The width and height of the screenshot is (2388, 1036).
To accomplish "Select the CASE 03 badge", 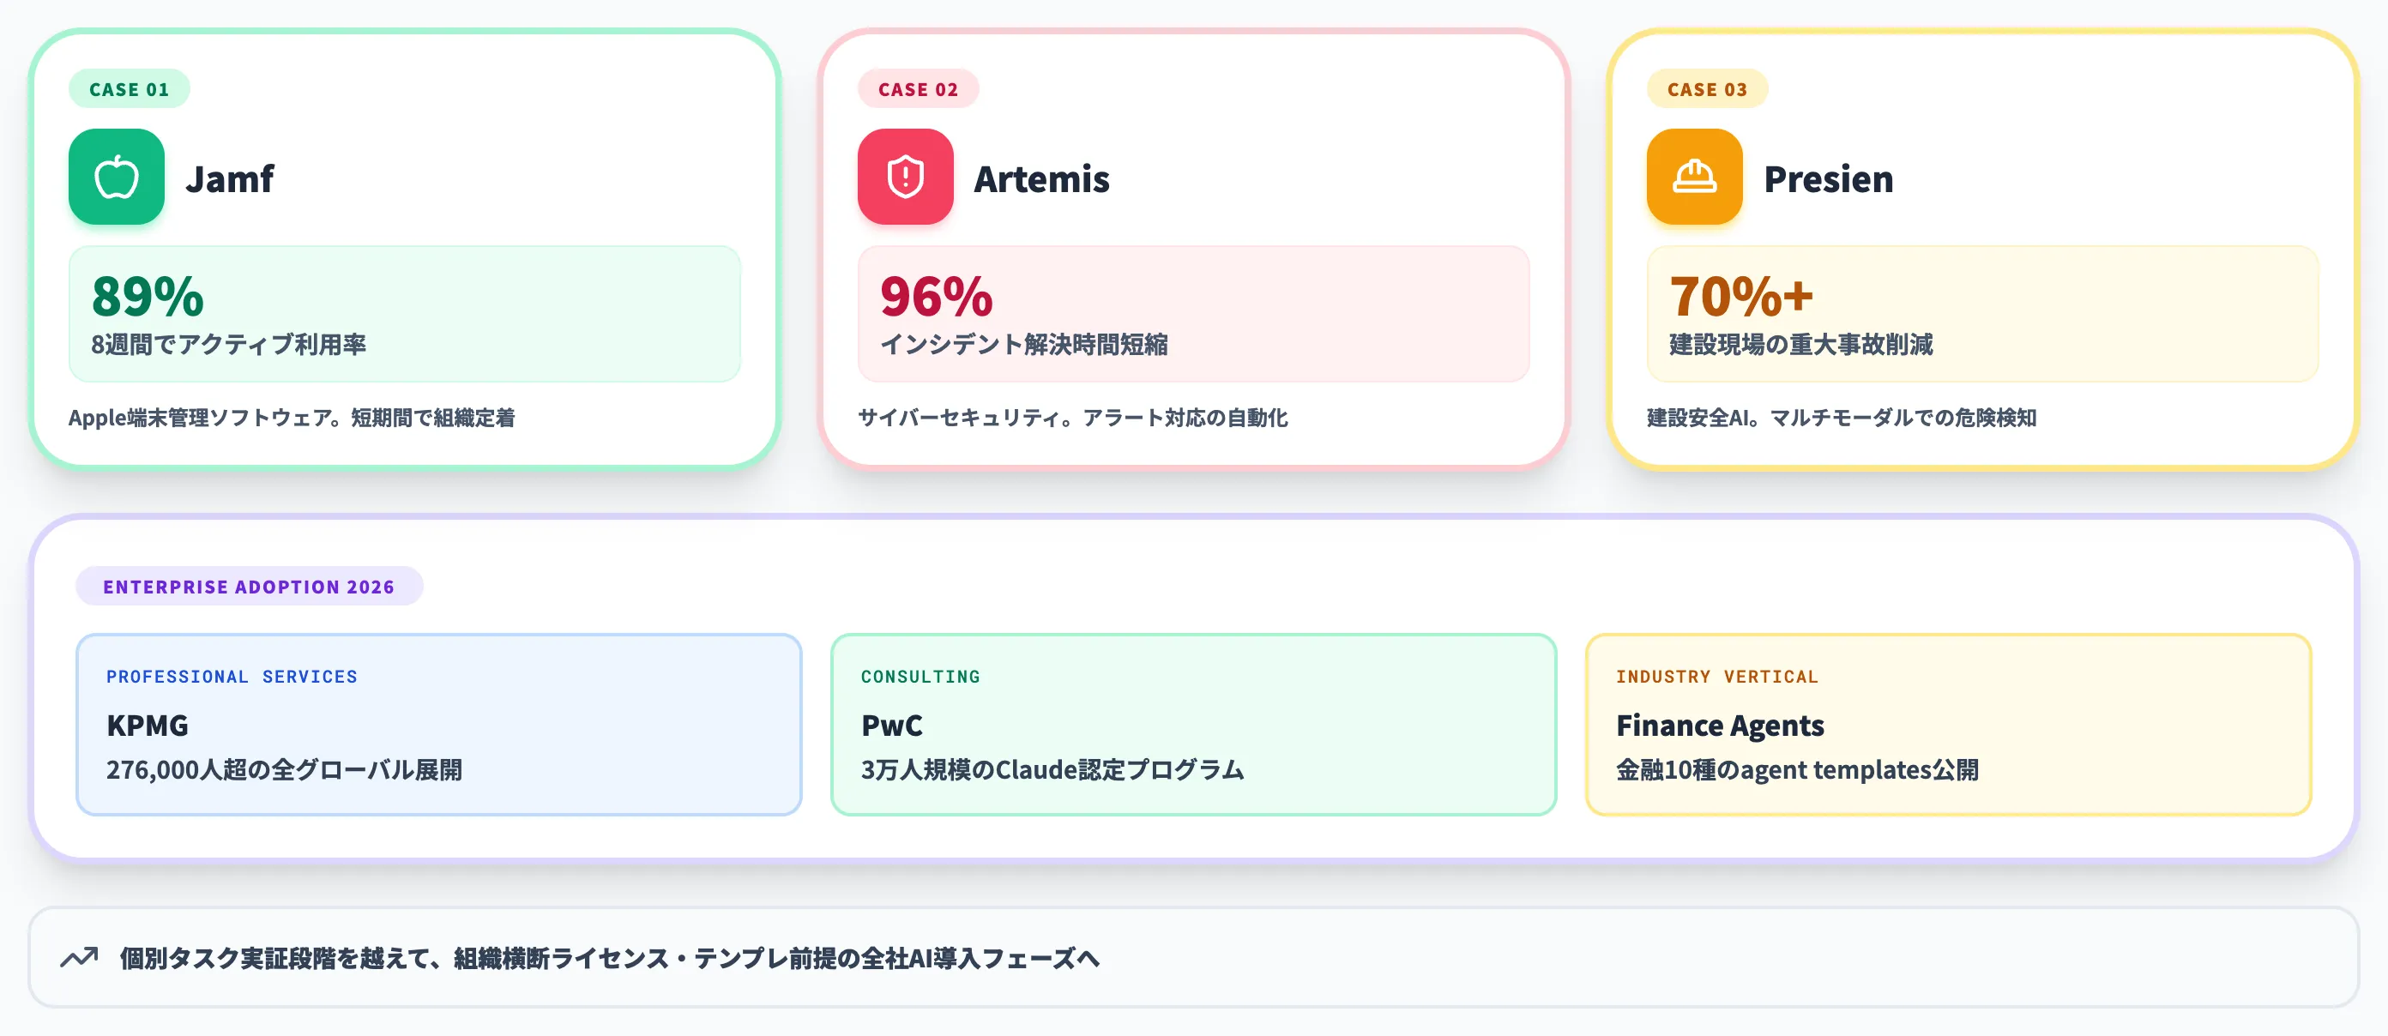I will click(1707, 89).
